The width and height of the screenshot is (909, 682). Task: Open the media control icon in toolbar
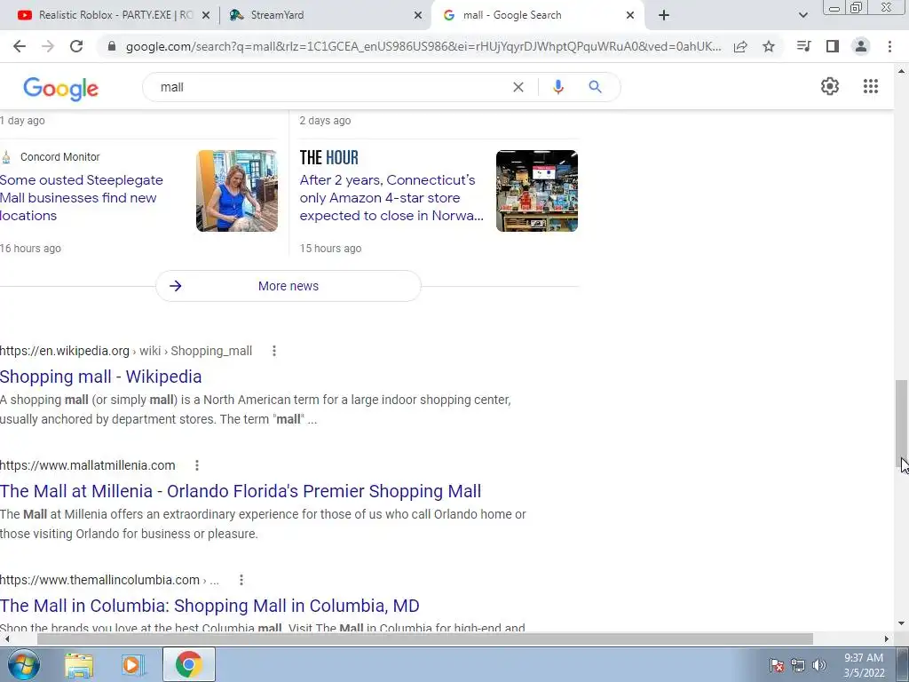[803, 46]
